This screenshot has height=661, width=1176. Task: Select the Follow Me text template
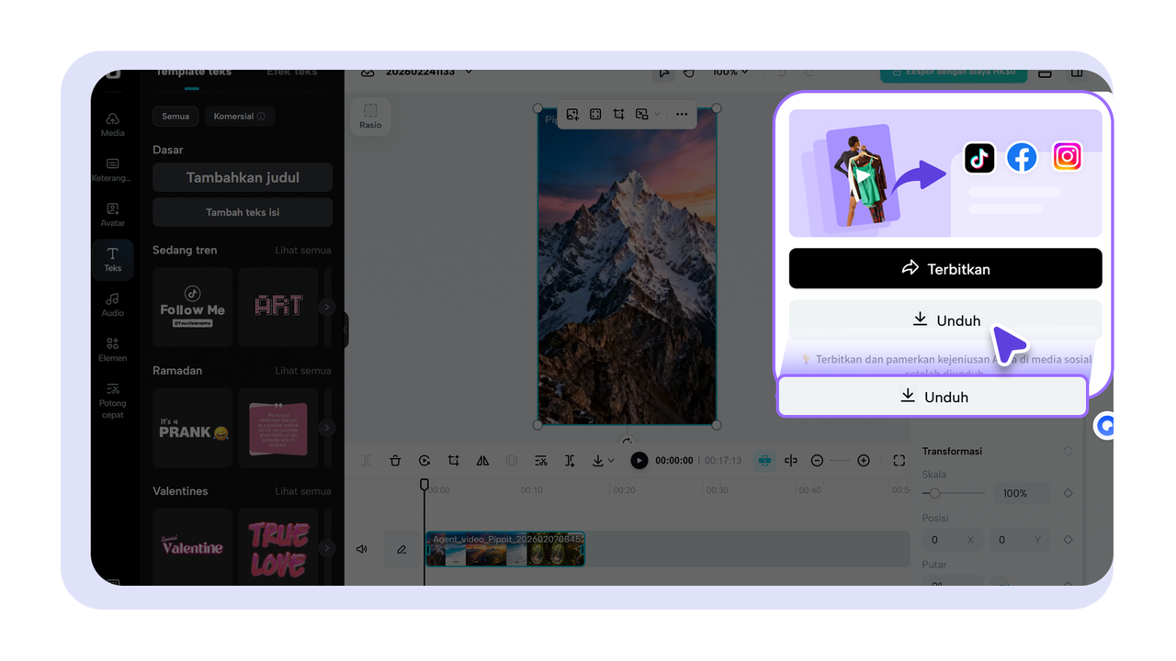click(x=193, y=308)
